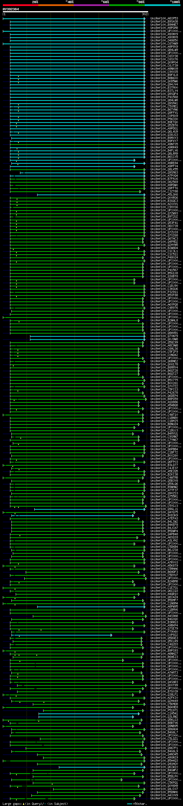This screenshot has height=806, width=183.
Task: Select the UniRef100_A2XXV1 label
Action: (x=164, y=204)
